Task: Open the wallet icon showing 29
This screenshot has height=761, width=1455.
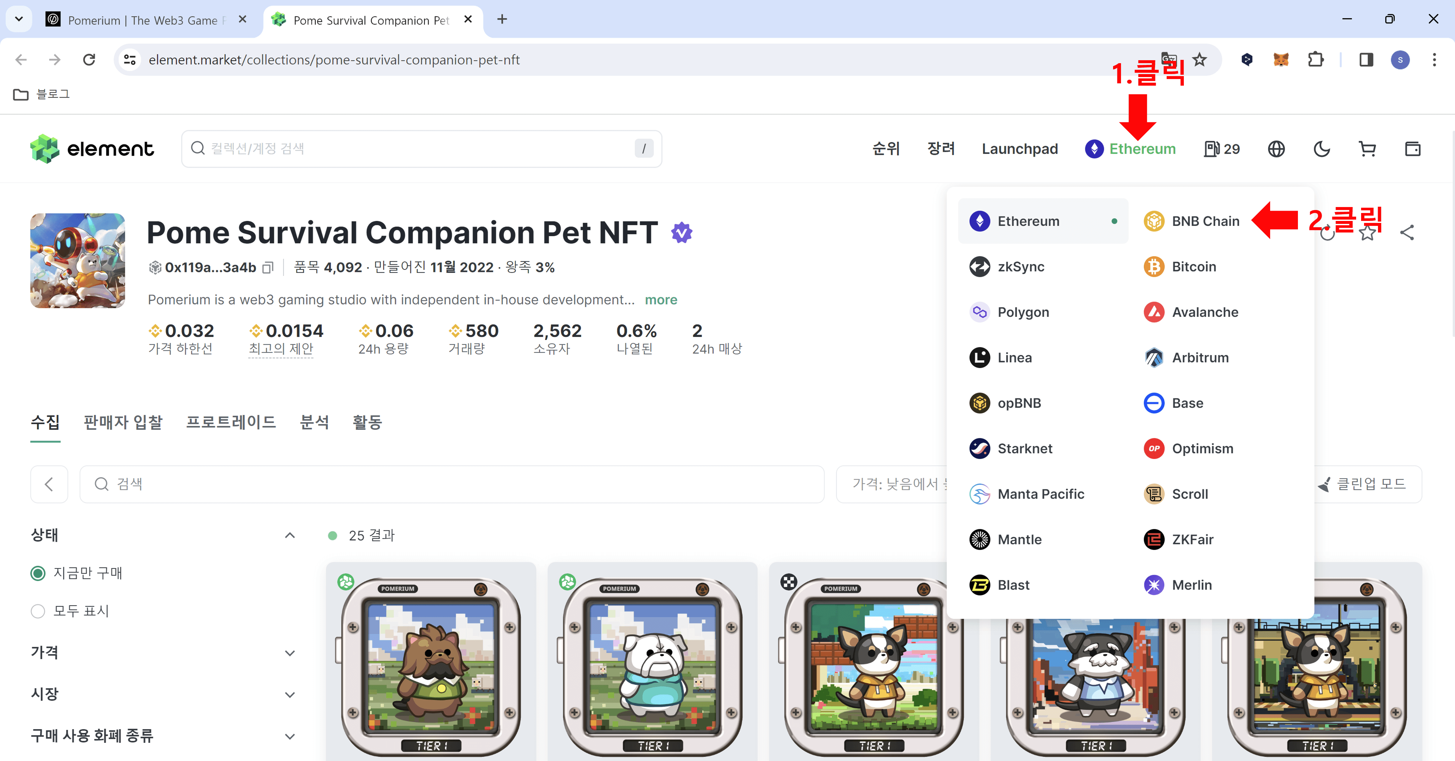Action: (1221, 148)
